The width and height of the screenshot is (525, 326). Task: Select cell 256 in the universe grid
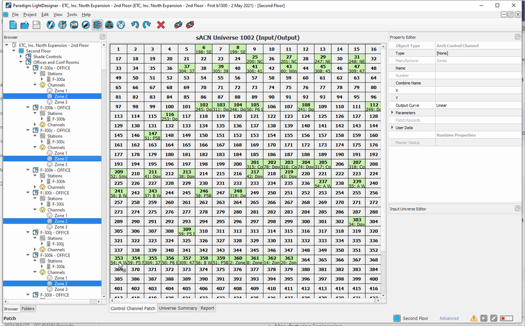373,192
